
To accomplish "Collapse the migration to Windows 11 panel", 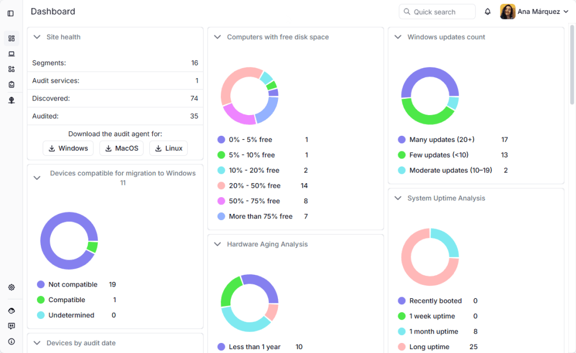I will tap(37, 178).
